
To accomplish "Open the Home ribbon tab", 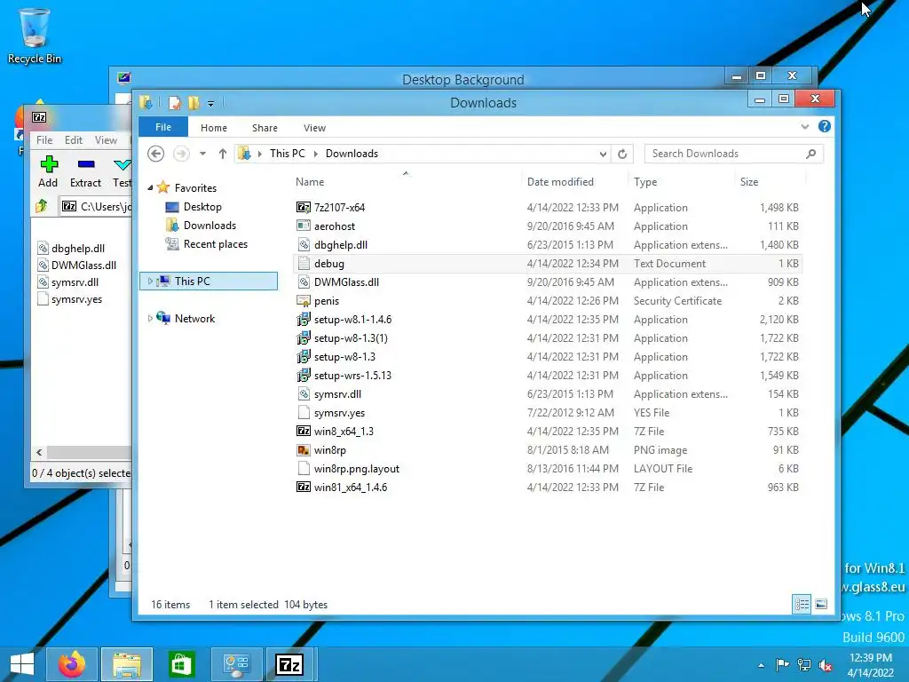I will coord(214,128).
